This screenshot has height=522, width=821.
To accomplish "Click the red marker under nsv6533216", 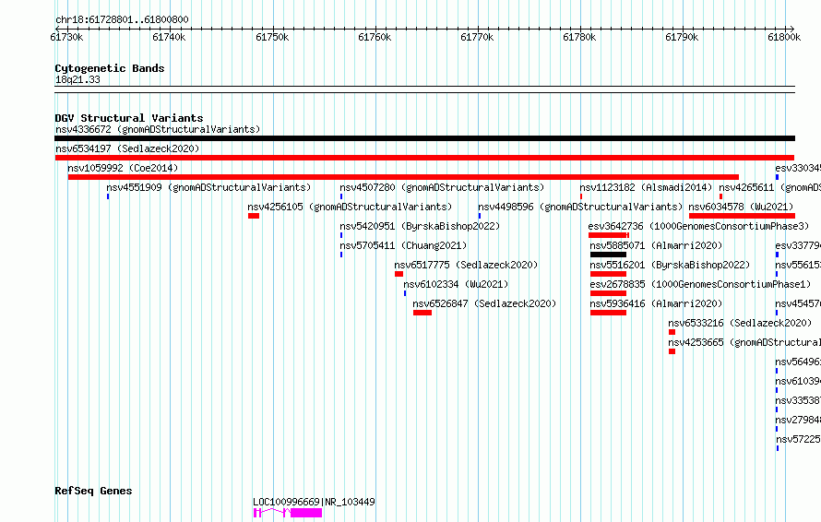I will coord(672,332).
